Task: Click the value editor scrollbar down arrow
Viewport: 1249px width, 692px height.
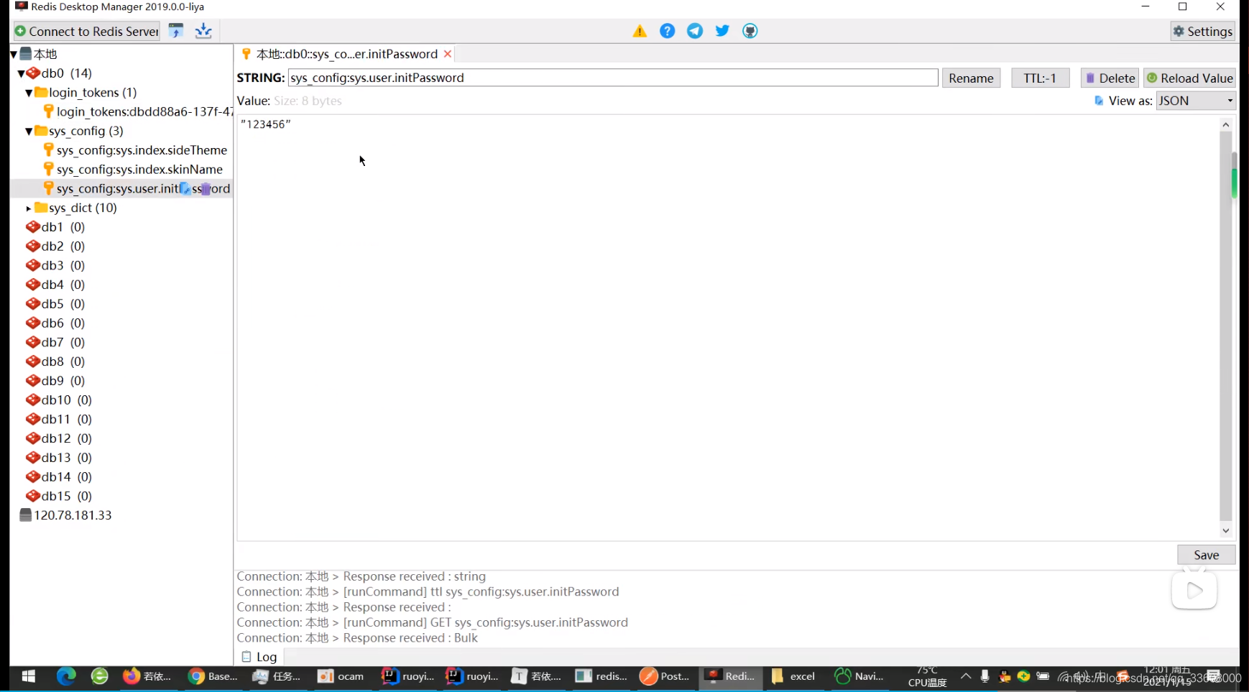Action: click(x=1226, y=530)
